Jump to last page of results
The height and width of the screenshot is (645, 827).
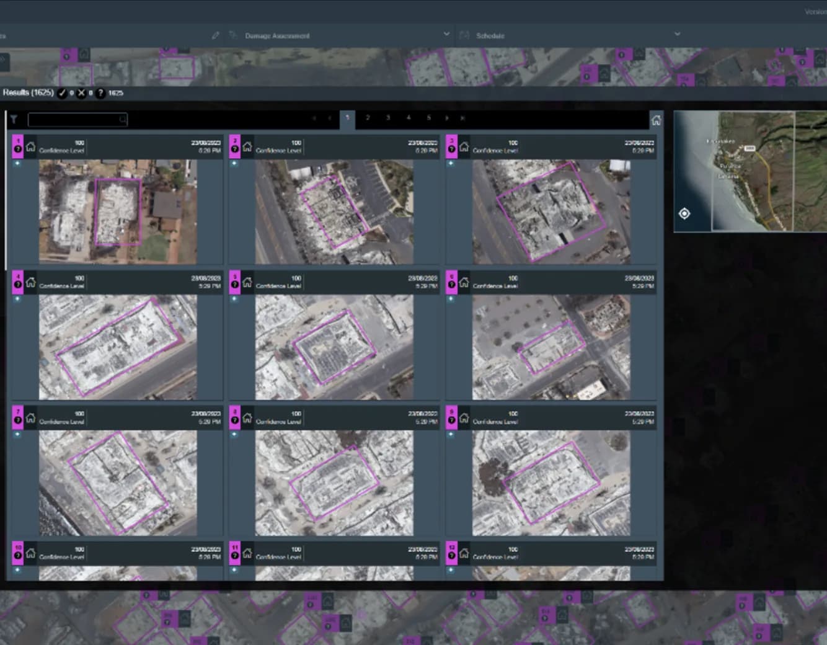(462, 118)
